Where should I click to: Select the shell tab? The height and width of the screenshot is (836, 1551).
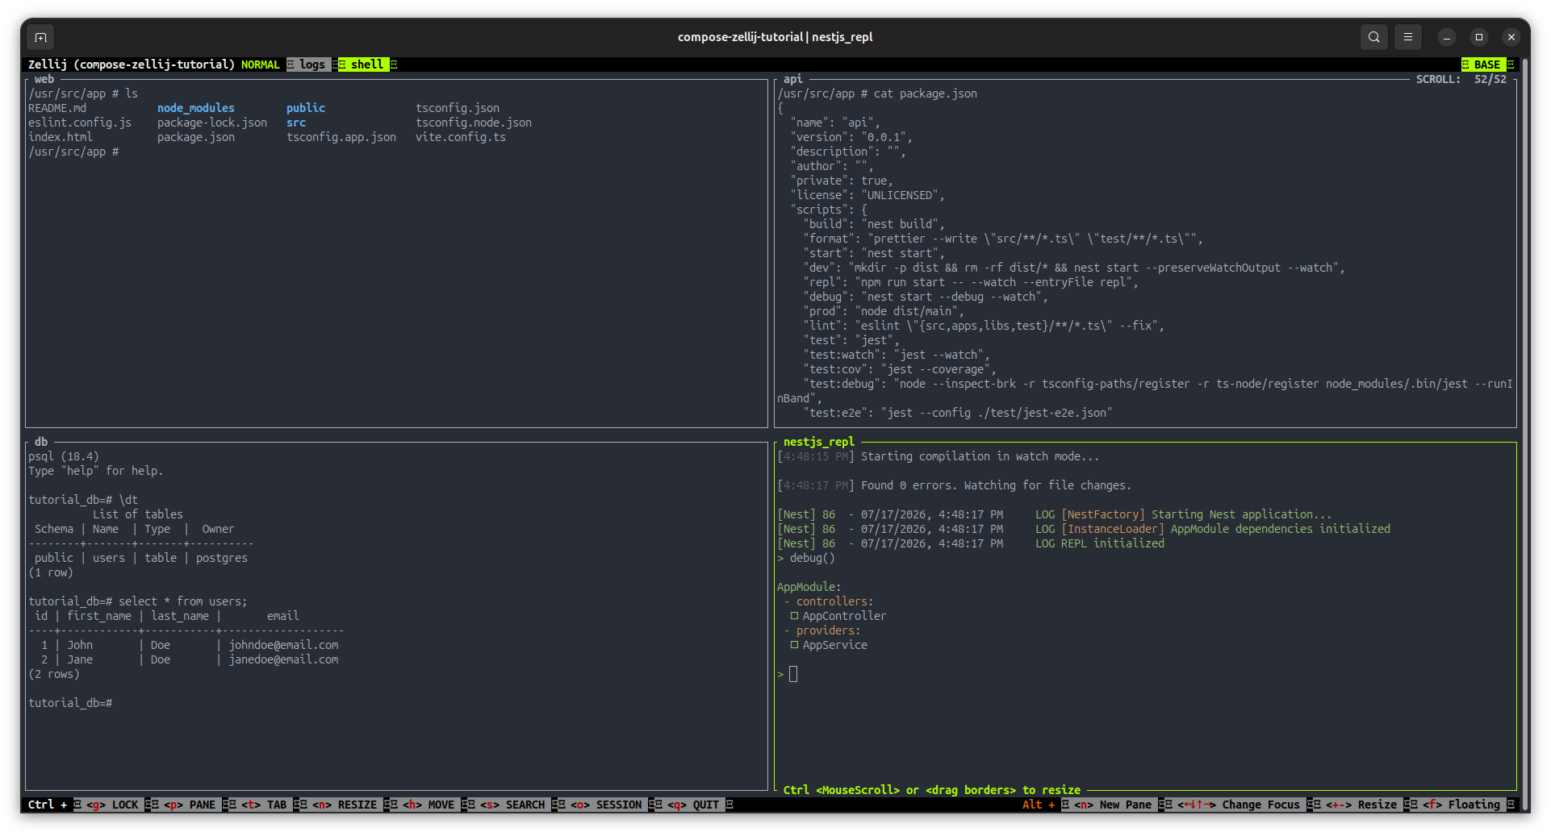(367, 64)
